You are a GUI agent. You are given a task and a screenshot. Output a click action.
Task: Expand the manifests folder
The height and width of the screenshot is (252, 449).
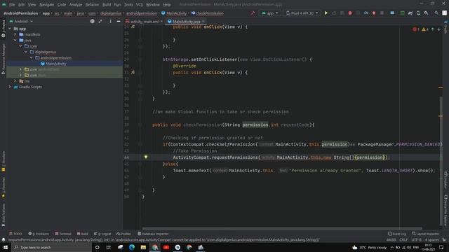pyautogui.click(x=15, y=34)
